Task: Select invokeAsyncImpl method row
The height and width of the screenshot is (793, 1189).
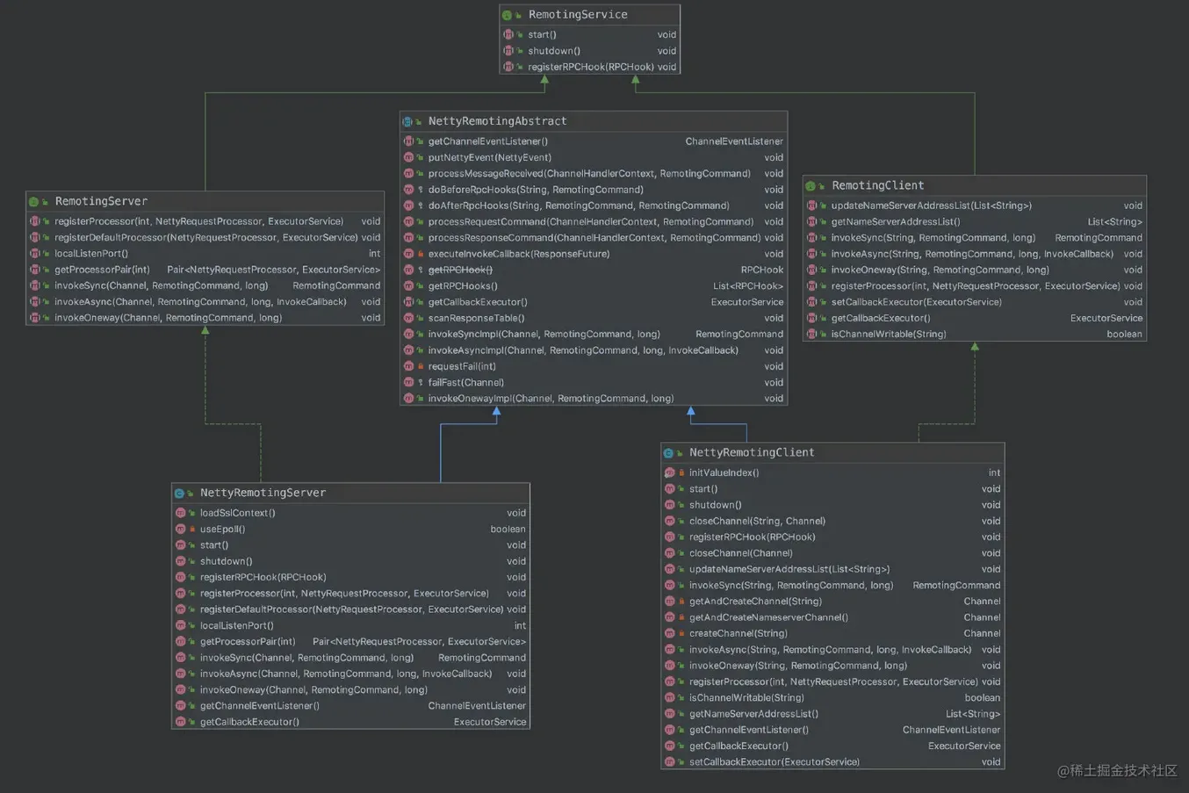Action: [x=594, y=350]
